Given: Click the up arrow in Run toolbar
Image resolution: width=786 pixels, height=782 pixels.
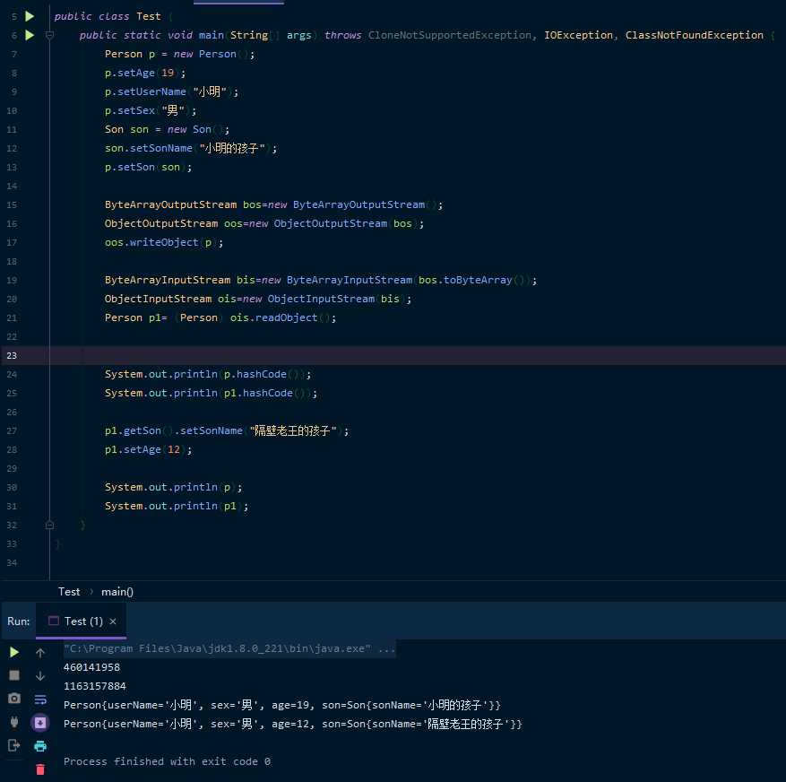Looking at the screenshot, I should [x=40, y=653].
